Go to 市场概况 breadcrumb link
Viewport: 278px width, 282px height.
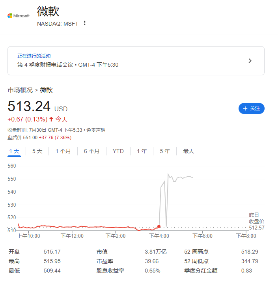20,90
